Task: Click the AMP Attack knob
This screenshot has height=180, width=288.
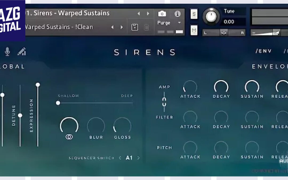Action: click(x=190, y=87)
